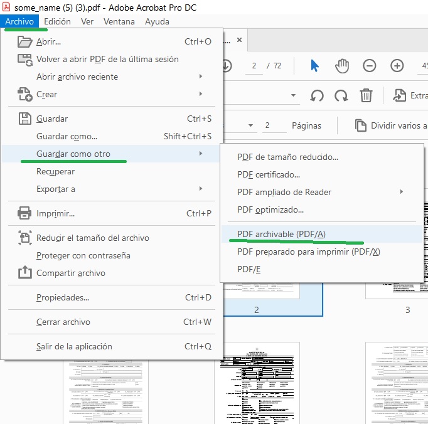Open the Archivo menu

[x=19, y=21]
